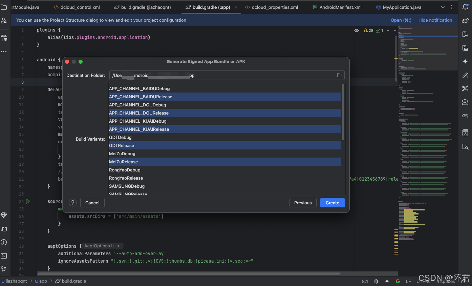Switch to dcloud_control.xml tab
Screen dimensions: 472x286
coord(77,7)
